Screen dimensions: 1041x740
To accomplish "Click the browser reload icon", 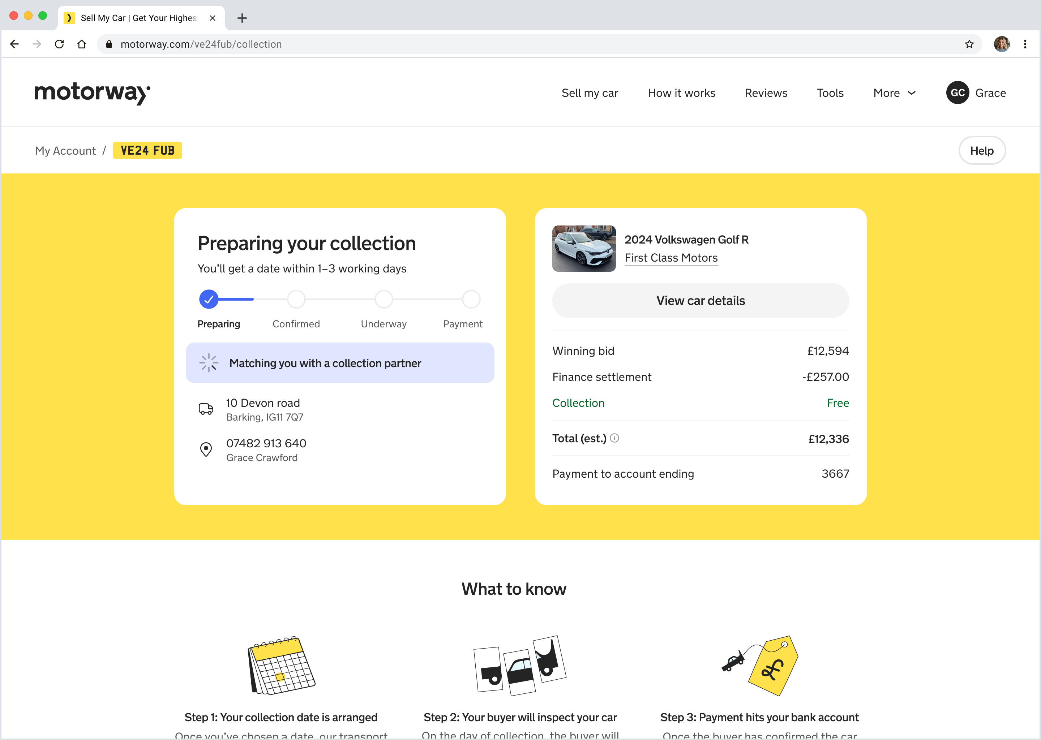I will pos(59,44).
